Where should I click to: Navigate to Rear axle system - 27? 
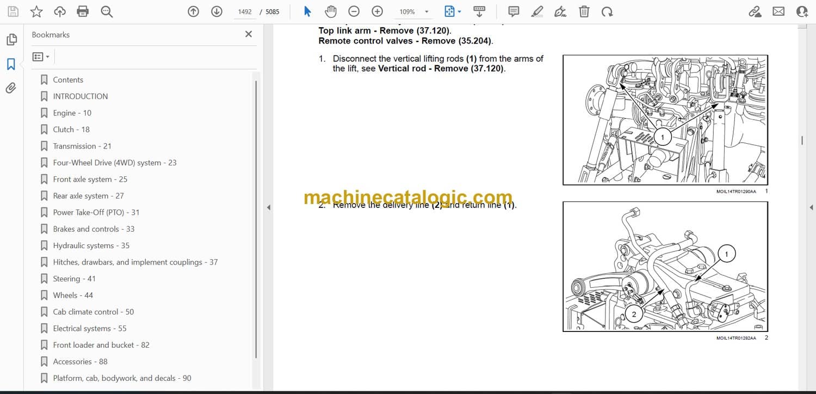pyautogui.click(x=89, y=196)
